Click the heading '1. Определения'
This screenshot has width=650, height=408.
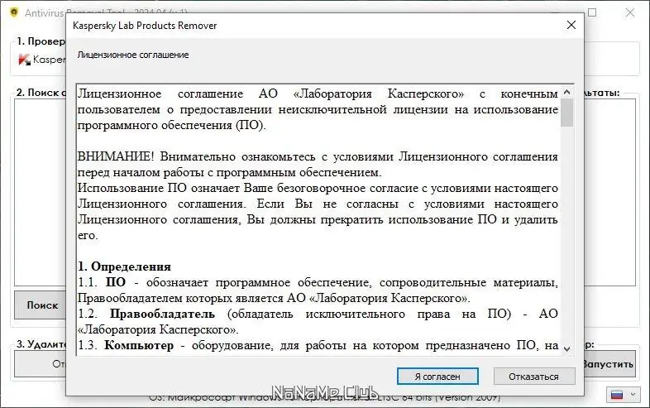(x=124, y=266)
